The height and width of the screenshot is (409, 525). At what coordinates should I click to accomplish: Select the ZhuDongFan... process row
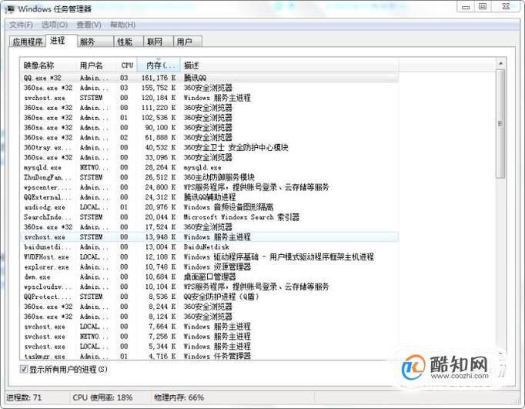point(209,177)
